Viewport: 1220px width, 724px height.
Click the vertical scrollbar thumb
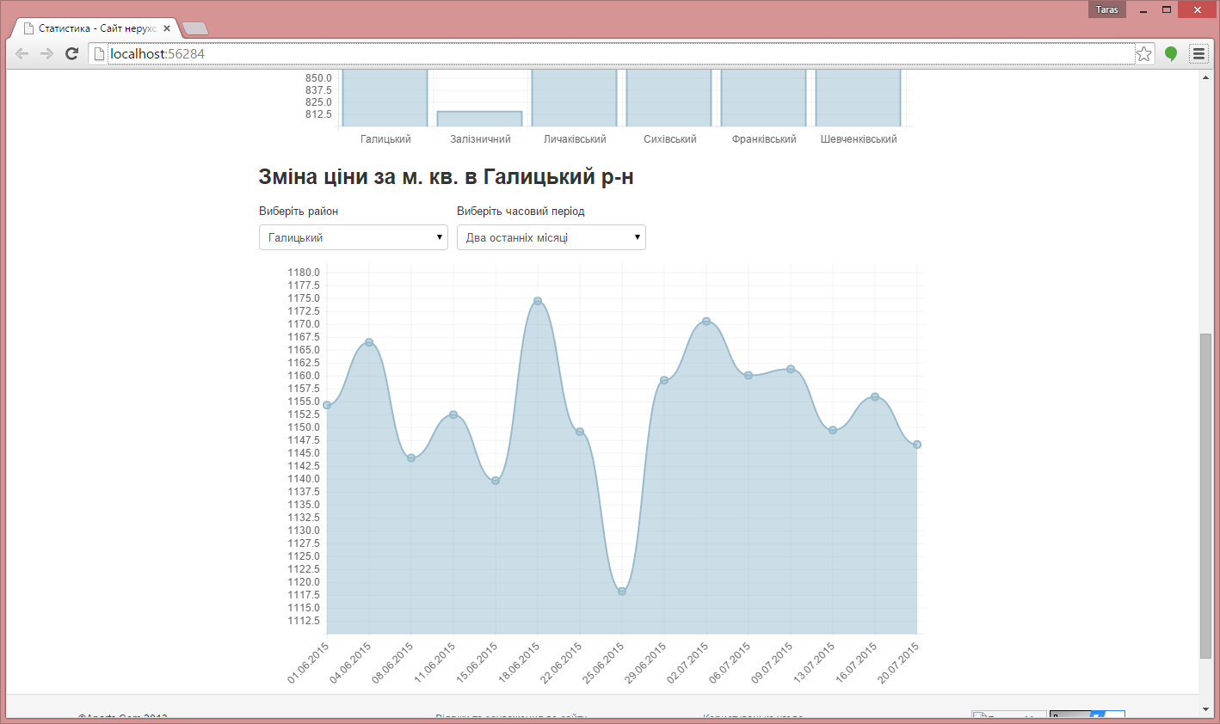click(1205, 496)
